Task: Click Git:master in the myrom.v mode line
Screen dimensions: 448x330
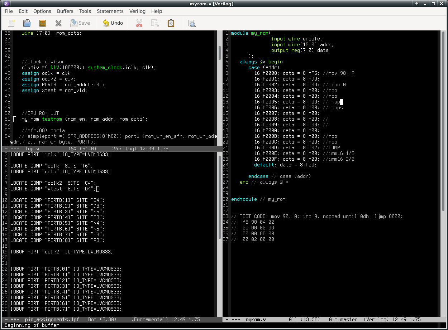Action: (x=343, y=319)
